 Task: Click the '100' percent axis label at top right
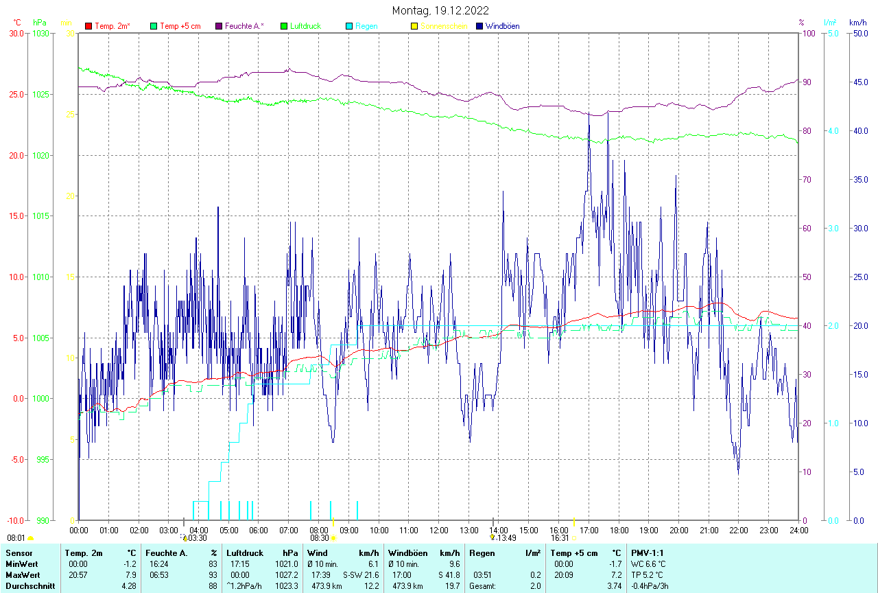pos(808,33)
